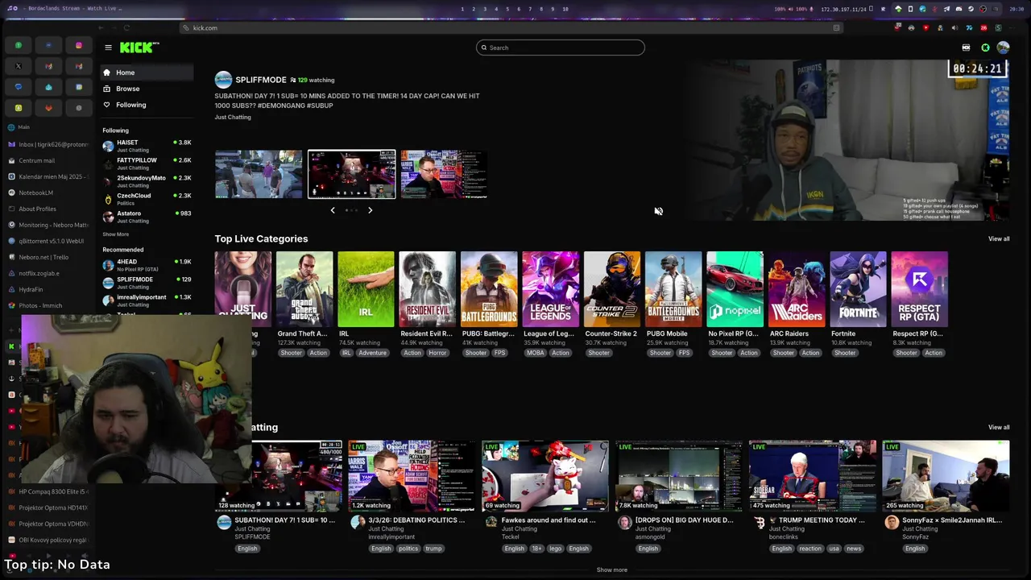Image resolution: width=1031 pixels, height=580 pixels.
Task: Open Counter-Strike 2 category cover
Action: click(x=612, y=289)
